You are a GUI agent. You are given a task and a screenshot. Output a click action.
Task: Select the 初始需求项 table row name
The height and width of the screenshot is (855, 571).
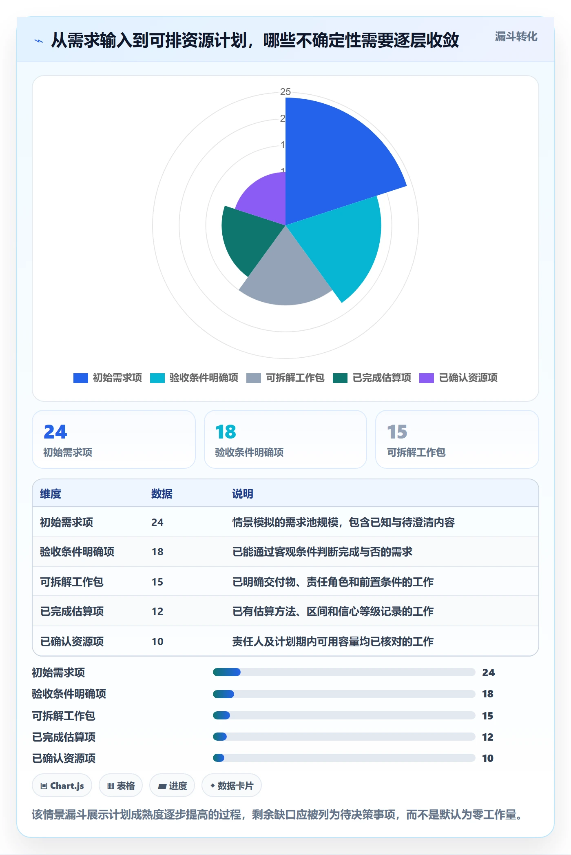coord(66,522)
